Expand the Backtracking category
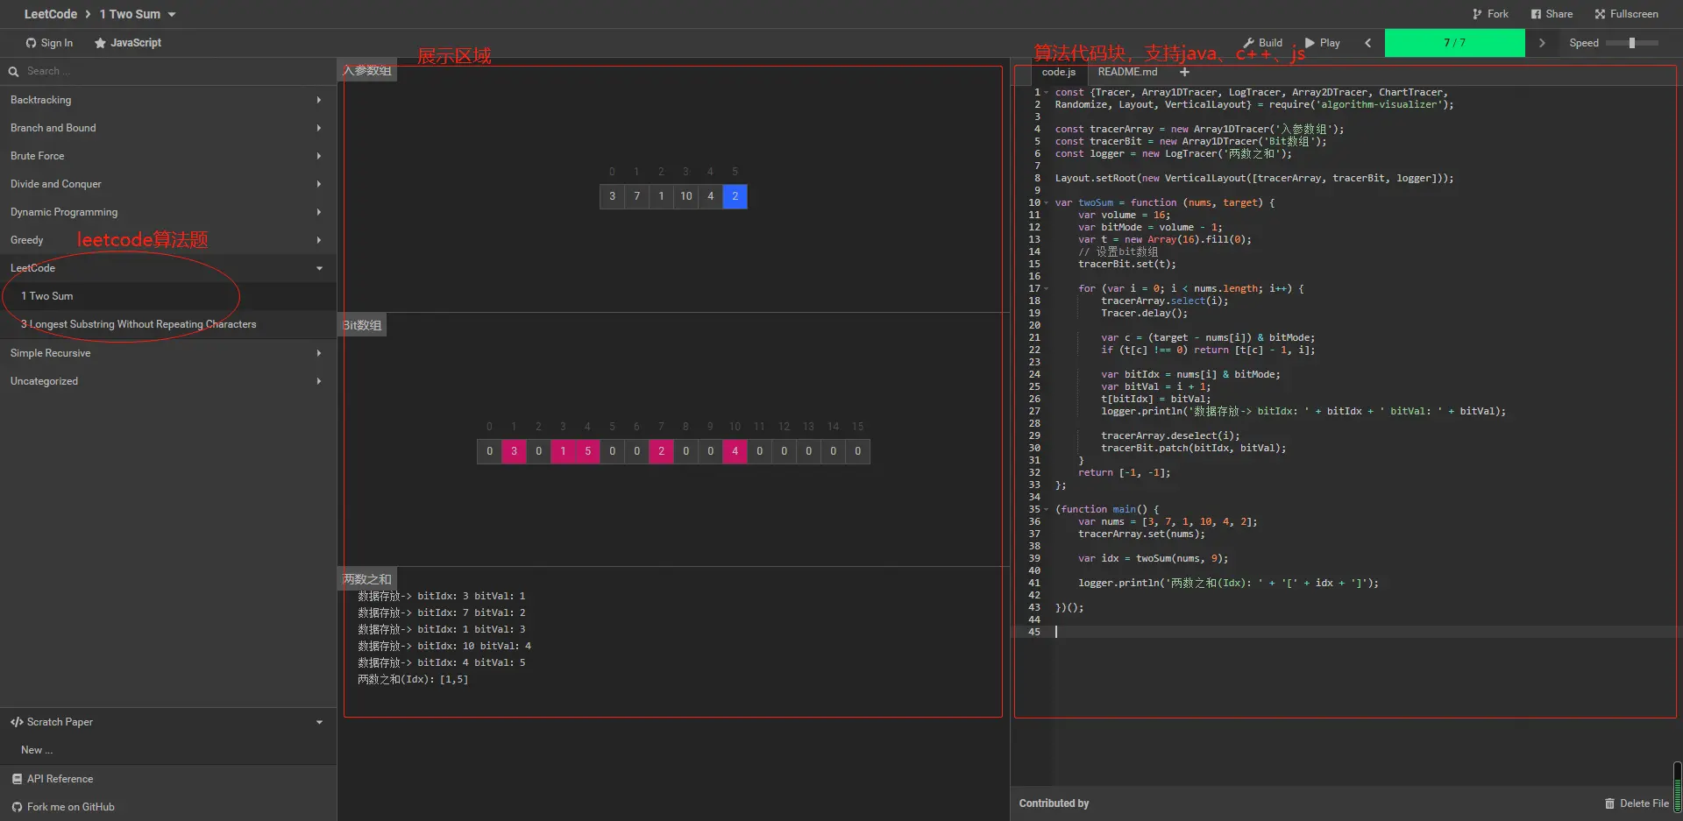 coord(167,100)
